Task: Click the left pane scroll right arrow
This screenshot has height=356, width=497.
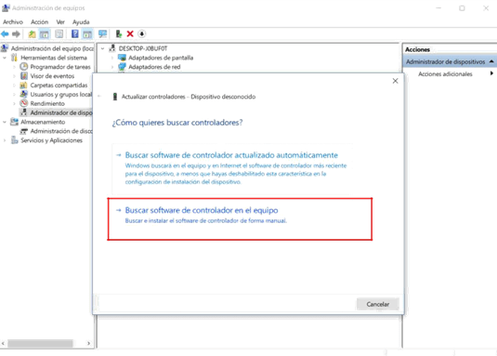Action: 89,343
